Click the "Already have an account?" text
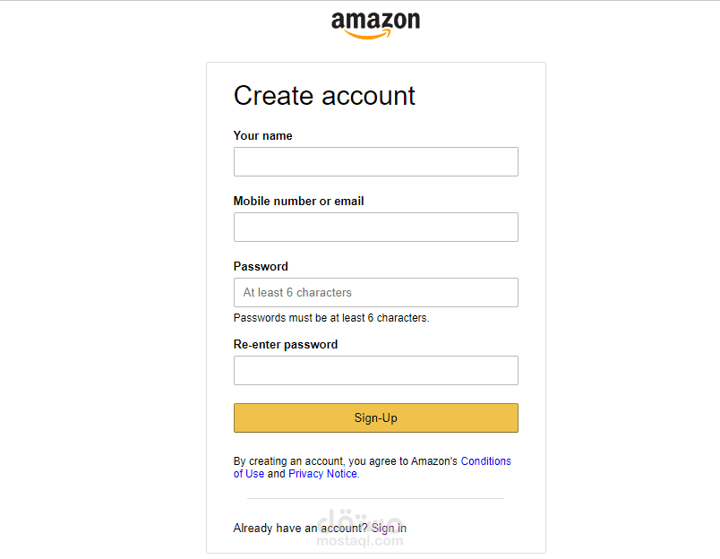 (x=300, y=529)
